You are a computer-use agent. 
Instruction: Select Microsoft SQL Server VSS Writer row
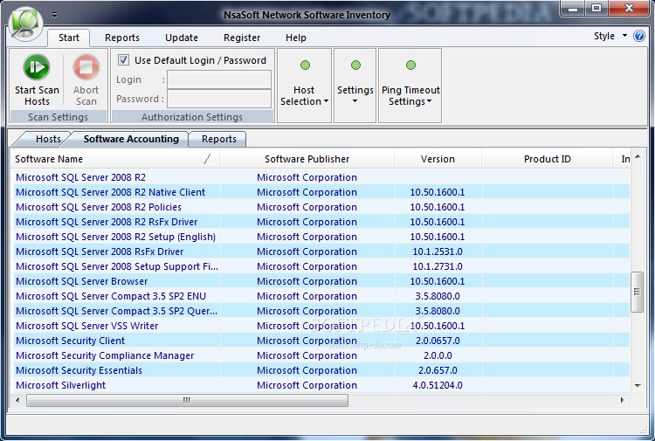click(321, 326)
